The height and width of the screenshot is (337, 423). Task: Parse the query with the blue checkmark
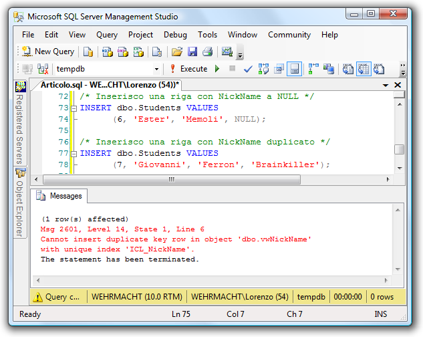click(248, 69)
